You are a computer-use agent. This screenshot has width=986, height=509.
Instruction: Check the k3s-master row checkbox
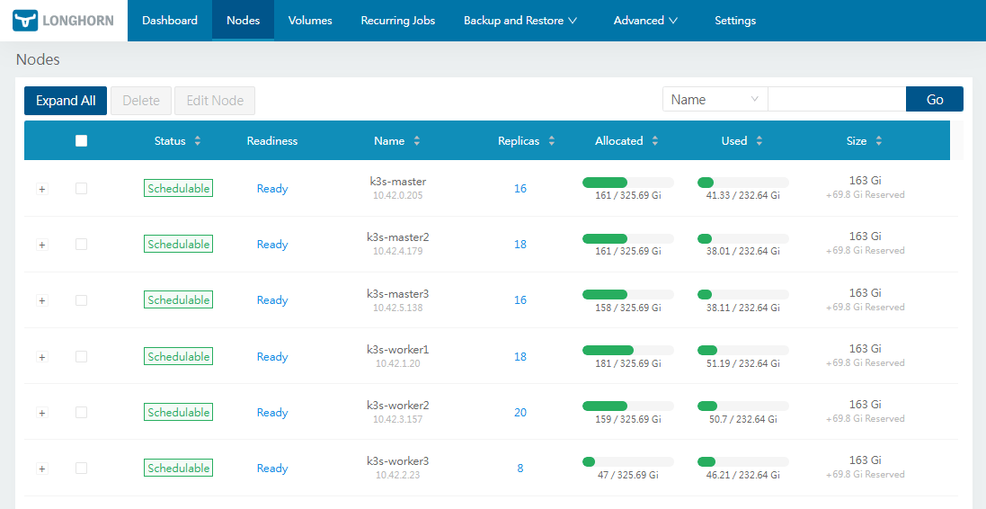81,188
